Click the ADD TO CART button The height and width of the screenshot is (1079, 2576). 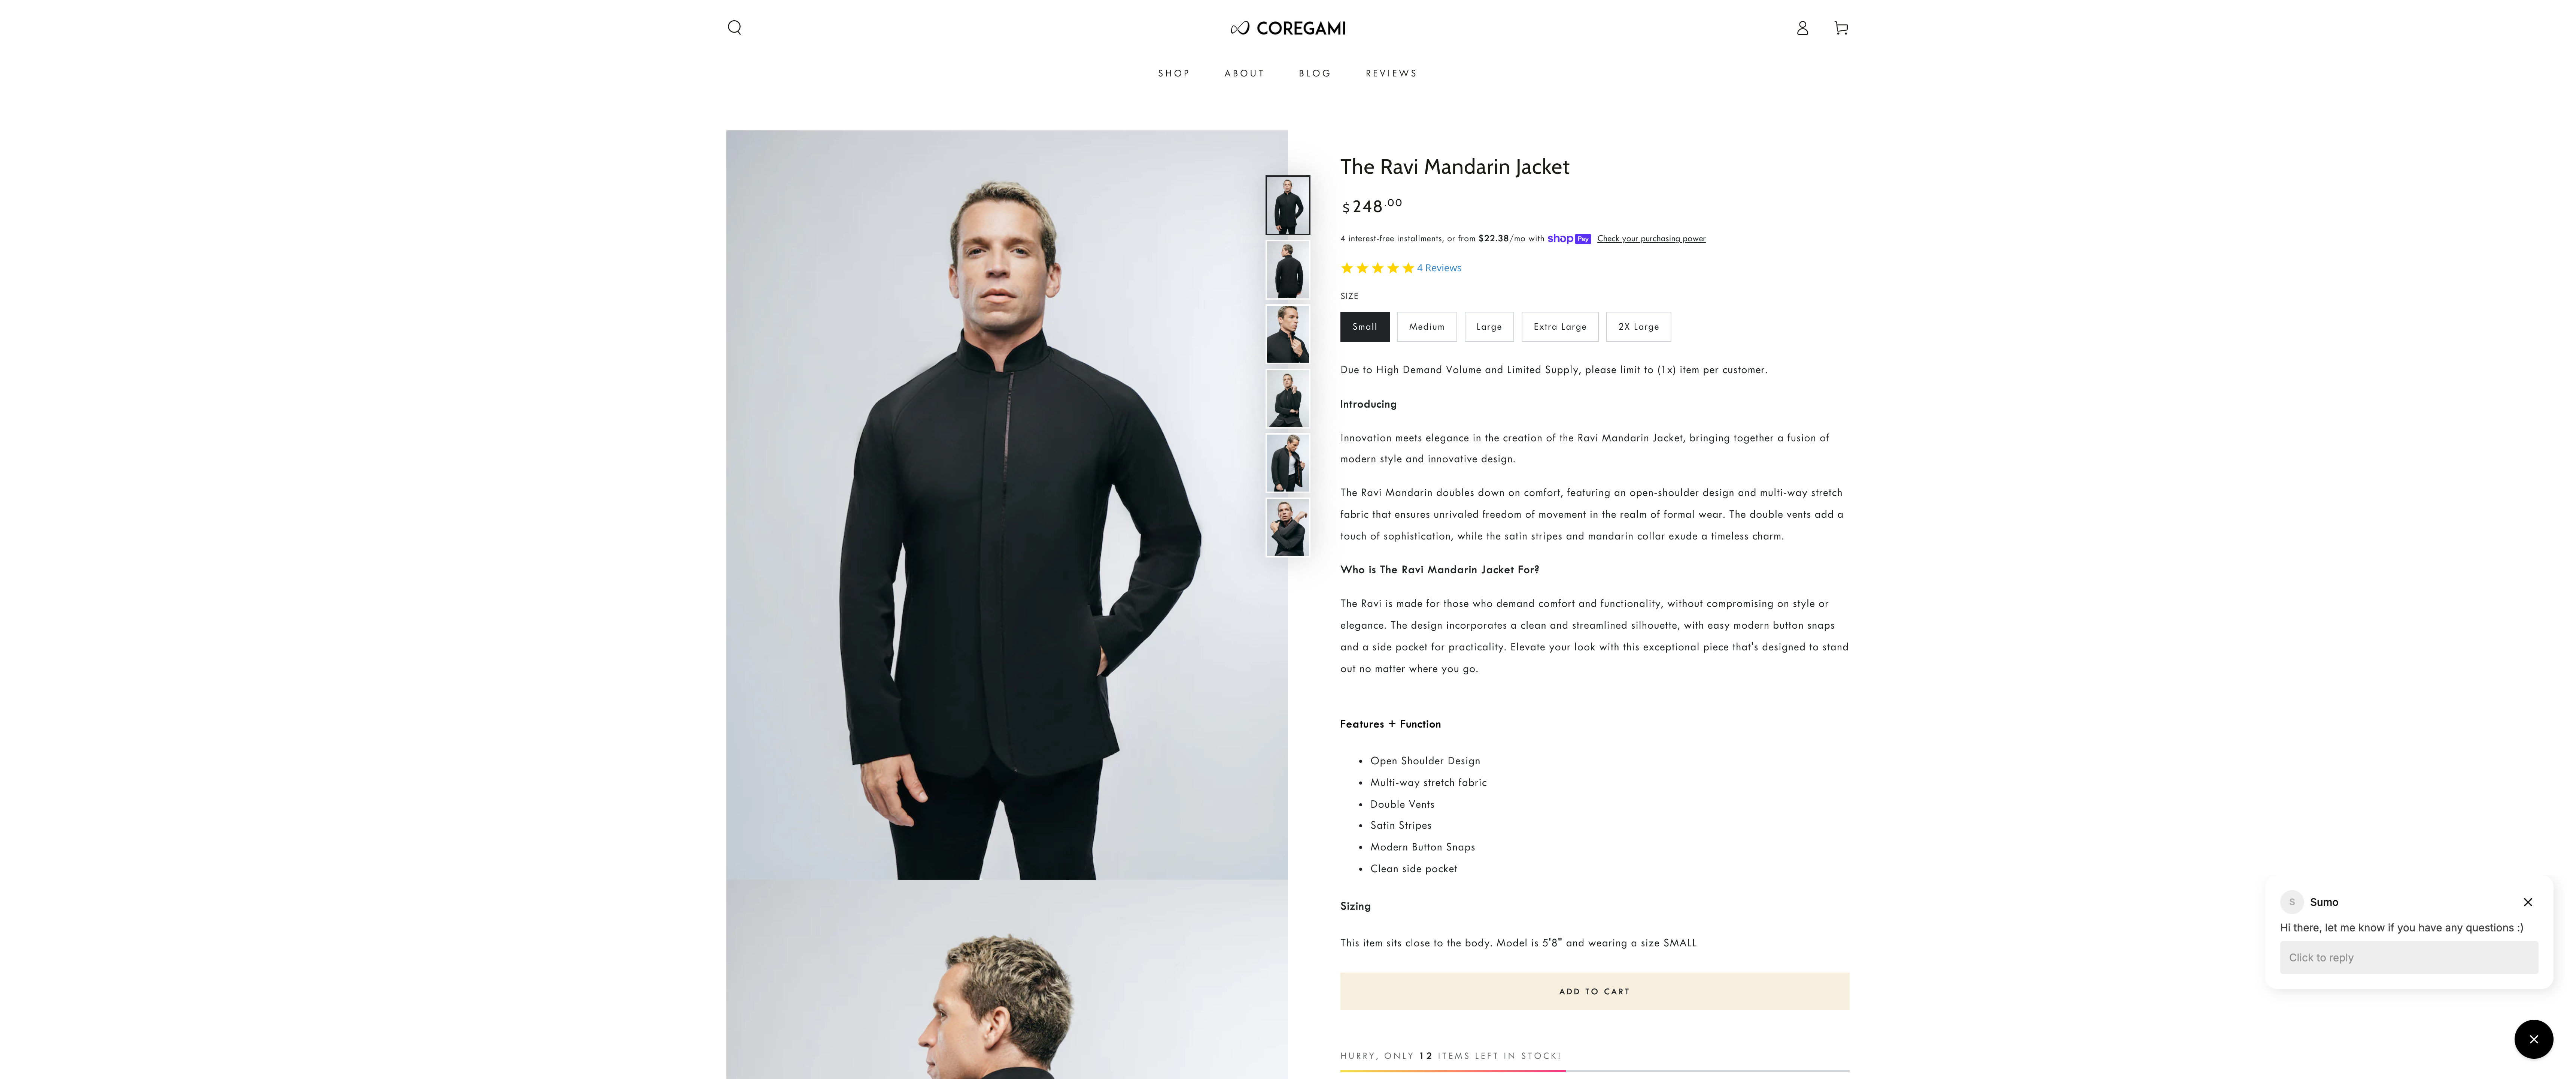(1594, 991)
